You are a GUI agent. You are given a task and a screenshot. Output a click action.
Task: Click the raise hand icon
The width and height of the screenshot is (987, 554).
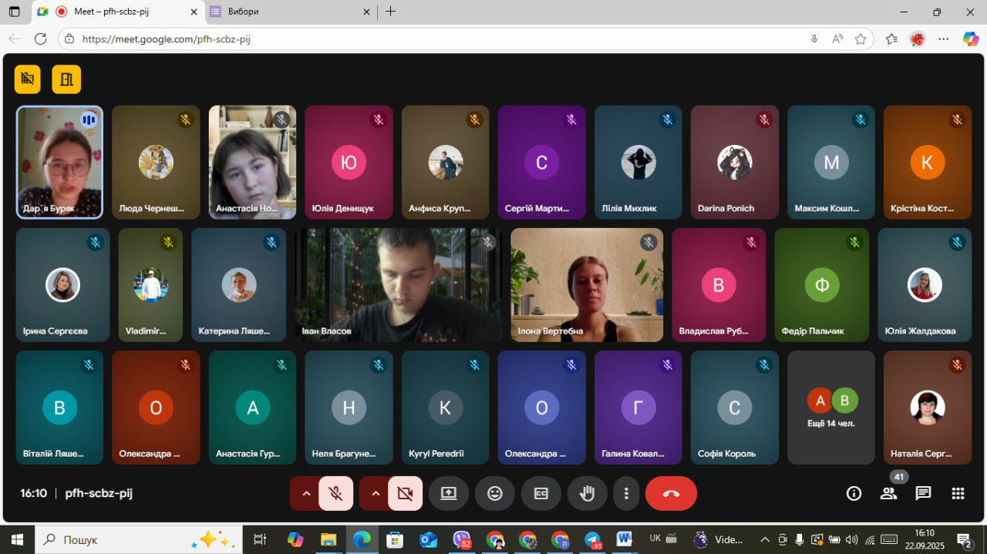click(x=588, y=494)
